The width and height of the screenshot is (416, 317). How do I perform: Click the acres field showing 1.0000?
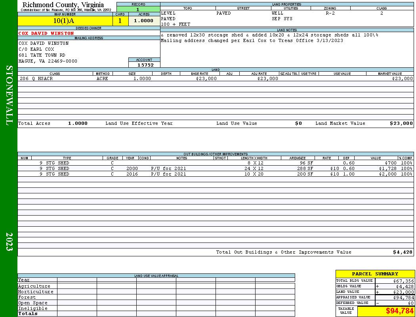pyautogui.click(x=144, y=21)
